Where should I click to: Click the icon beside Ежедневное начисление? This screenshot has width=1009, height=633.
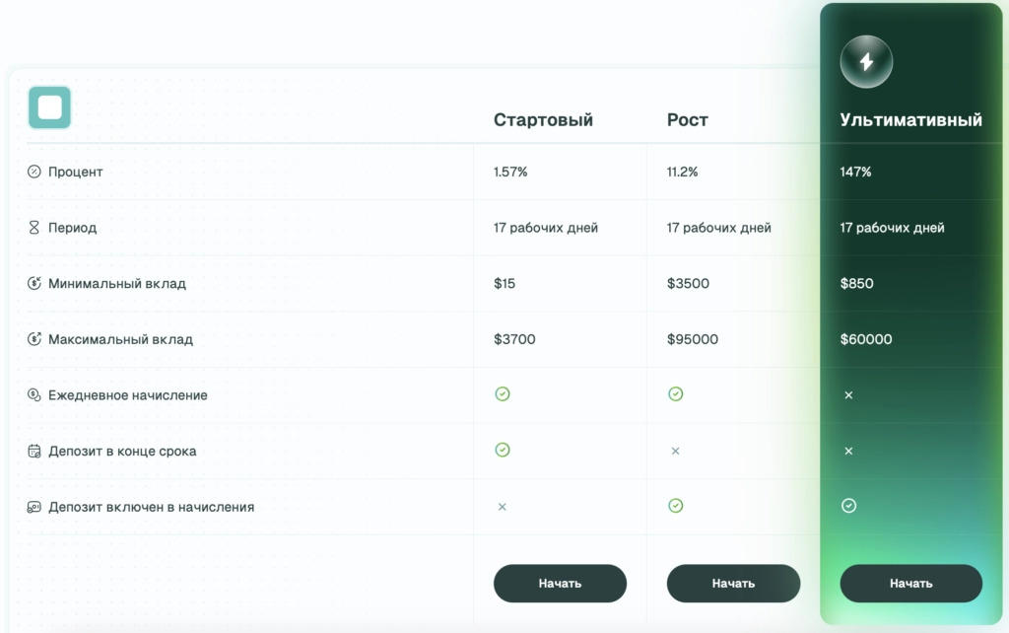[x=34, y=395]
